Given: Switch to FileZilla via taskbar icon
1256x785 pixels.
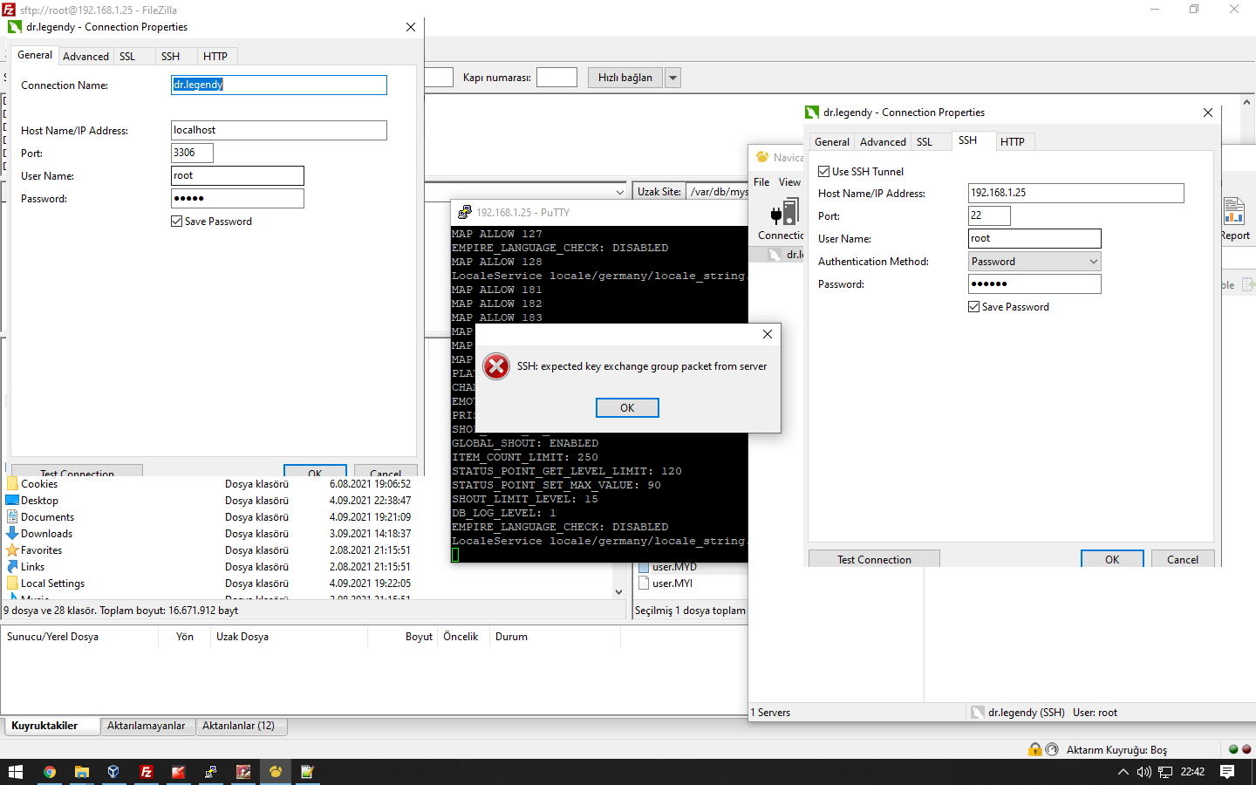Looking at the screenshot, I should coord(147,772).
